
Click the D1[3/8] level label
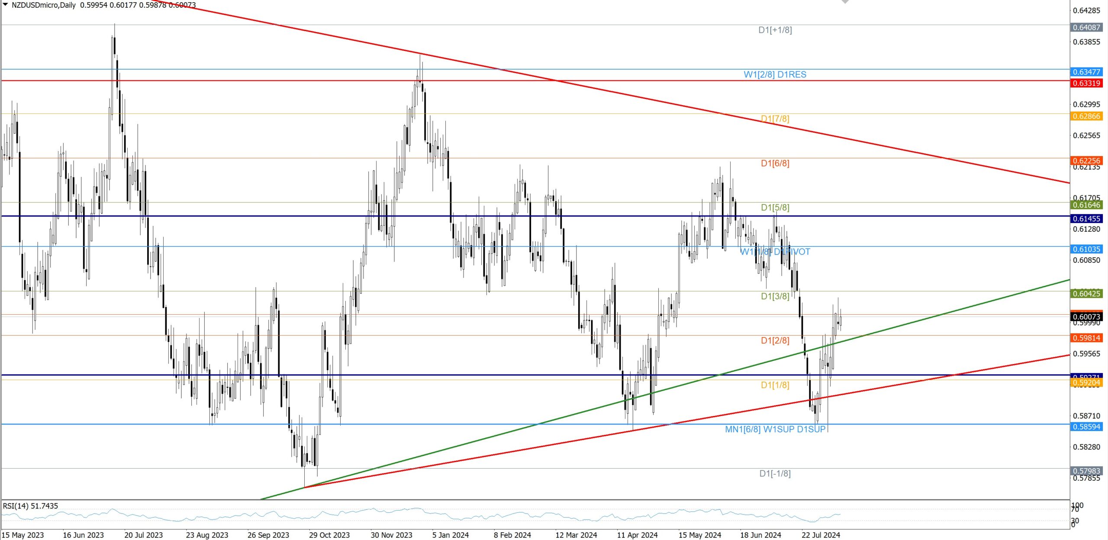coord(775,296)
